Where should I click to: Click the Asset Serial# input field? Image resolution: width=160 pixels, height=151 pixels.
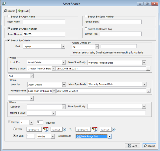(121, 22)
